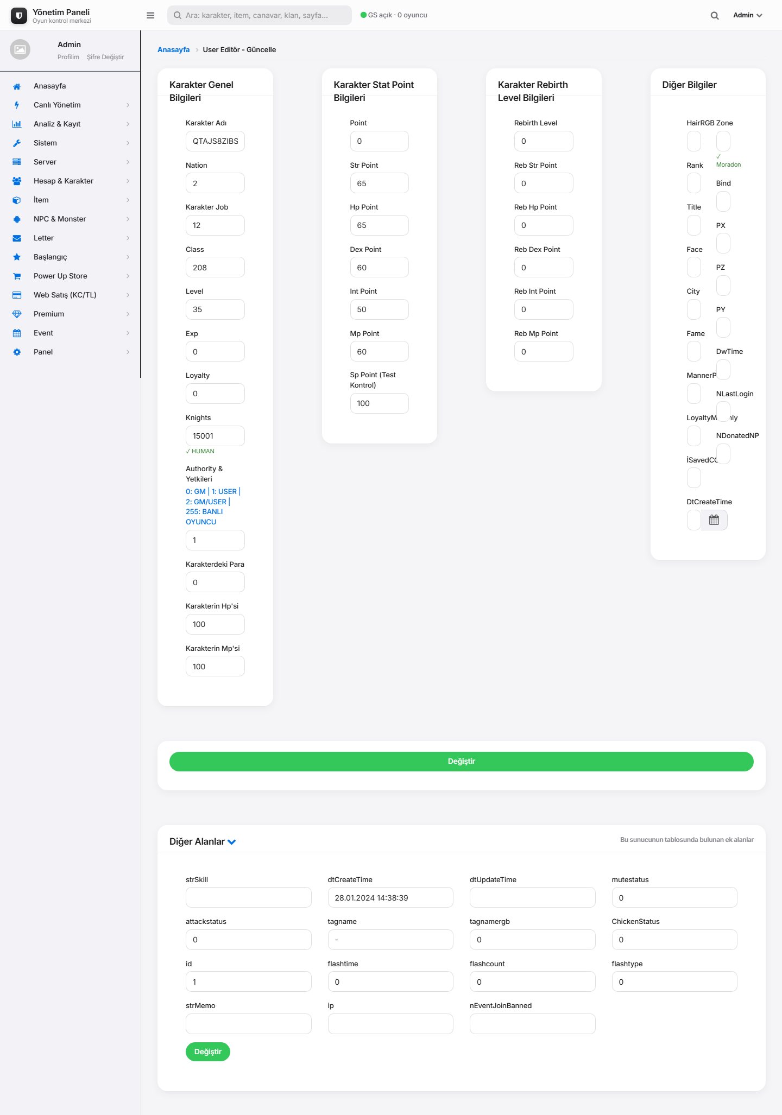
Task: Click the İtem cube icon
Action: point(17,200)
